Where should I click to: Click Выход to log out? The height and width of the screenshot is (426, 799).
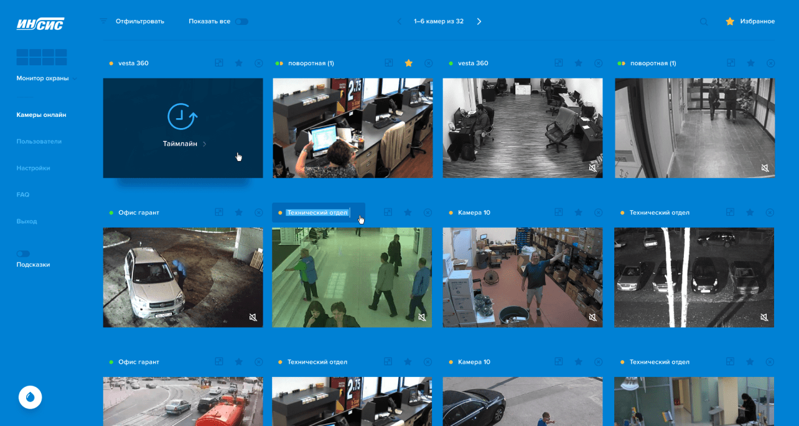(27, 221)
